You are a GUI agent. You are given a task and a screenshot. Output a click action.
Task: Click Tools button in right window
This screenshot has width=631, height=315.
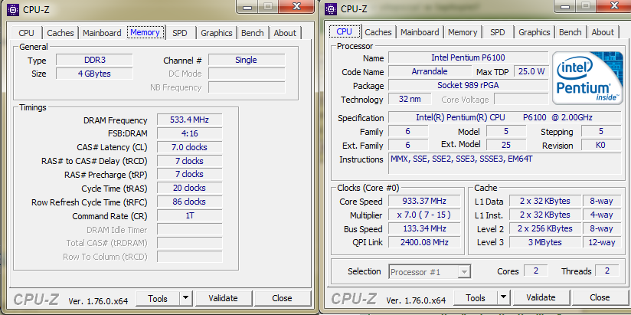(x=476, y=298)
